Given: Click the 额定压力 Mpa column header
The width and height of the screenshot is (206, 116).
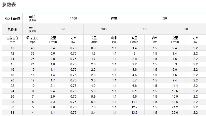Looking at the screenshot, I should click(33, 40).
